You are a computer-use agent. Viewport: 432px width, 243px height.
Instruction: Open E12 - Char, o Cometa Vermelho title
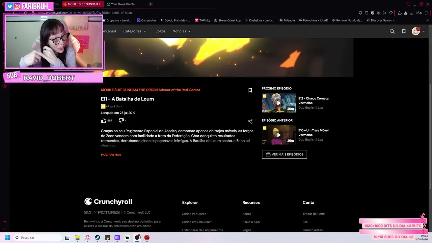313,101
